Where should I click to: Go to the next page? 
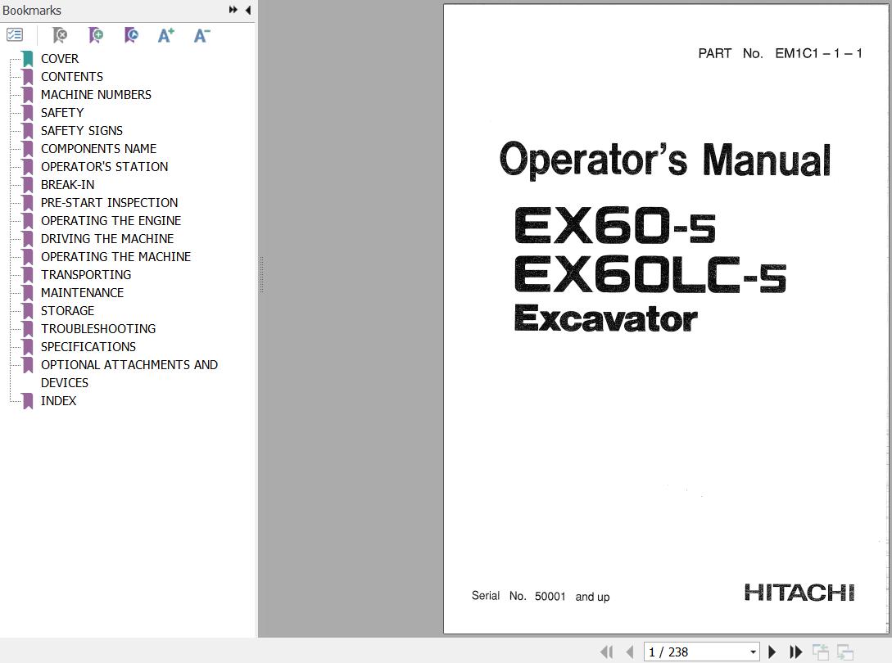pyautogui.click(x=772, y=652)
